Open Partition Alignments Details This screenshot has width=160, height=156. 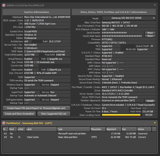(150, 101)
